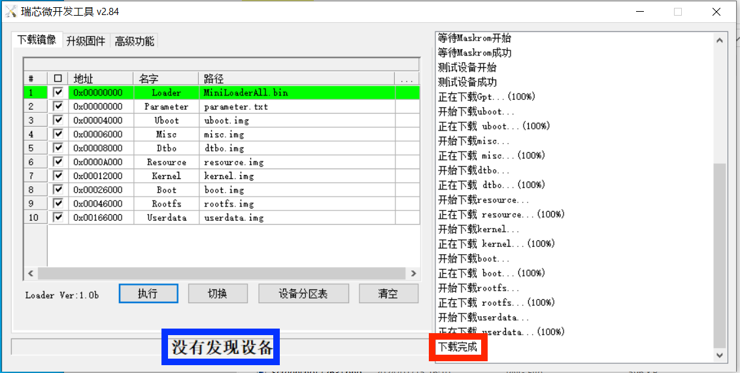Click the Rootfs name cell
Image resolution: width=740 pixels, height=373 pixels.
pyautogui.click(x=166, y=204)
